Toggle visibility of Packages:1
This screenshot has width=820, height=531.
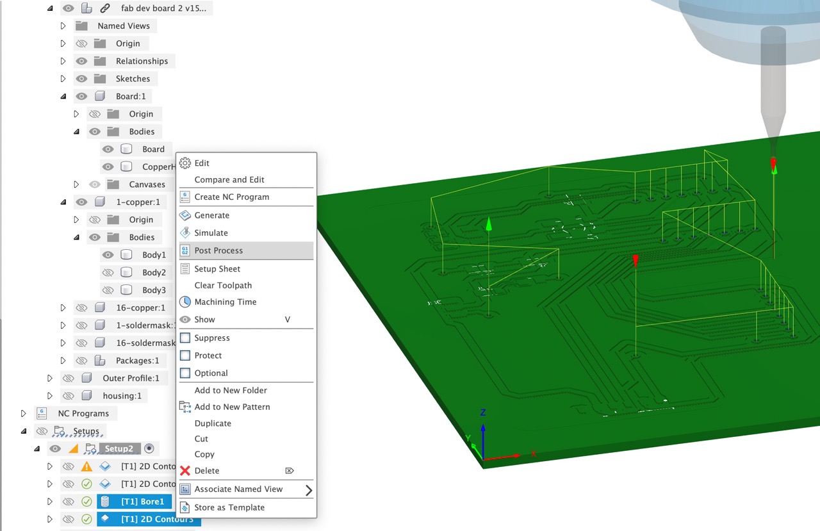tap(81, 361)
